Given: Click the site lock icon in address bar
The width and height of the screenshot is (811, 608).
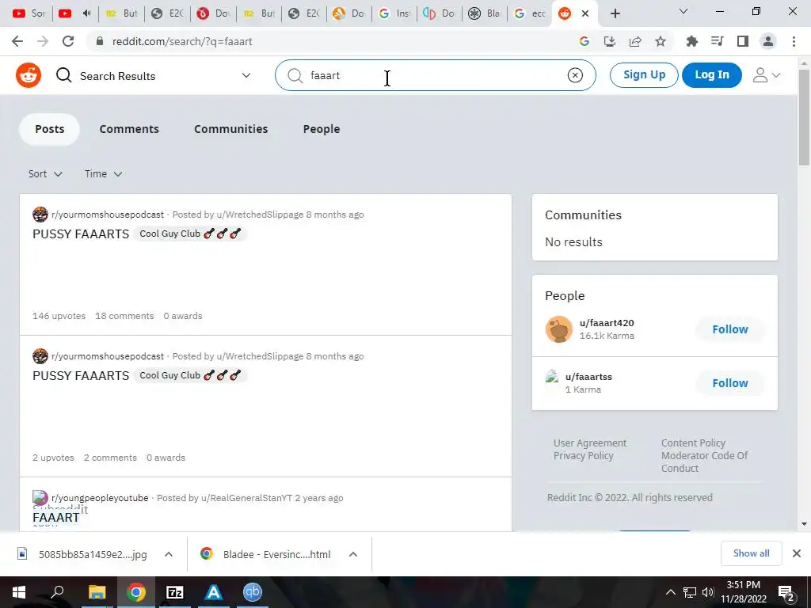Looking at the screenshot, I should pos(100,41).
